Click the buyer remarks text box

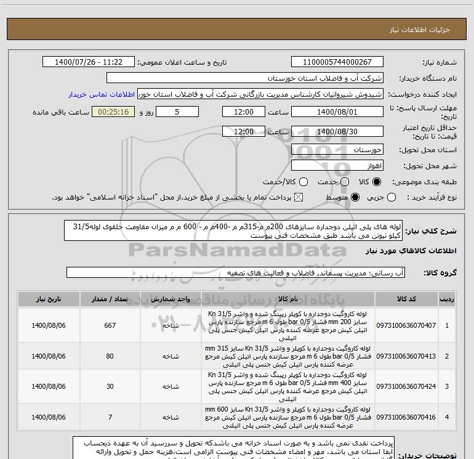233,448
